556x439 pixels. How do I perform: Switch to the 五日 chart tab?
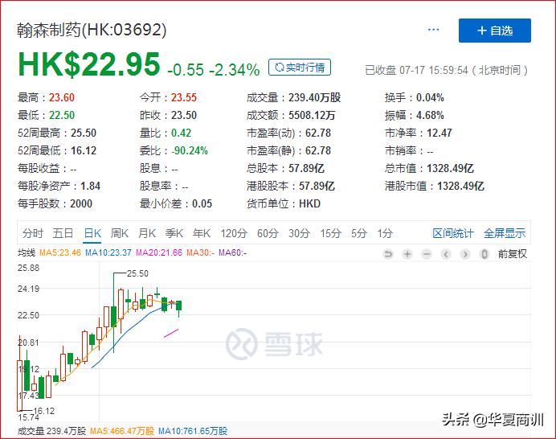[63, 233]
